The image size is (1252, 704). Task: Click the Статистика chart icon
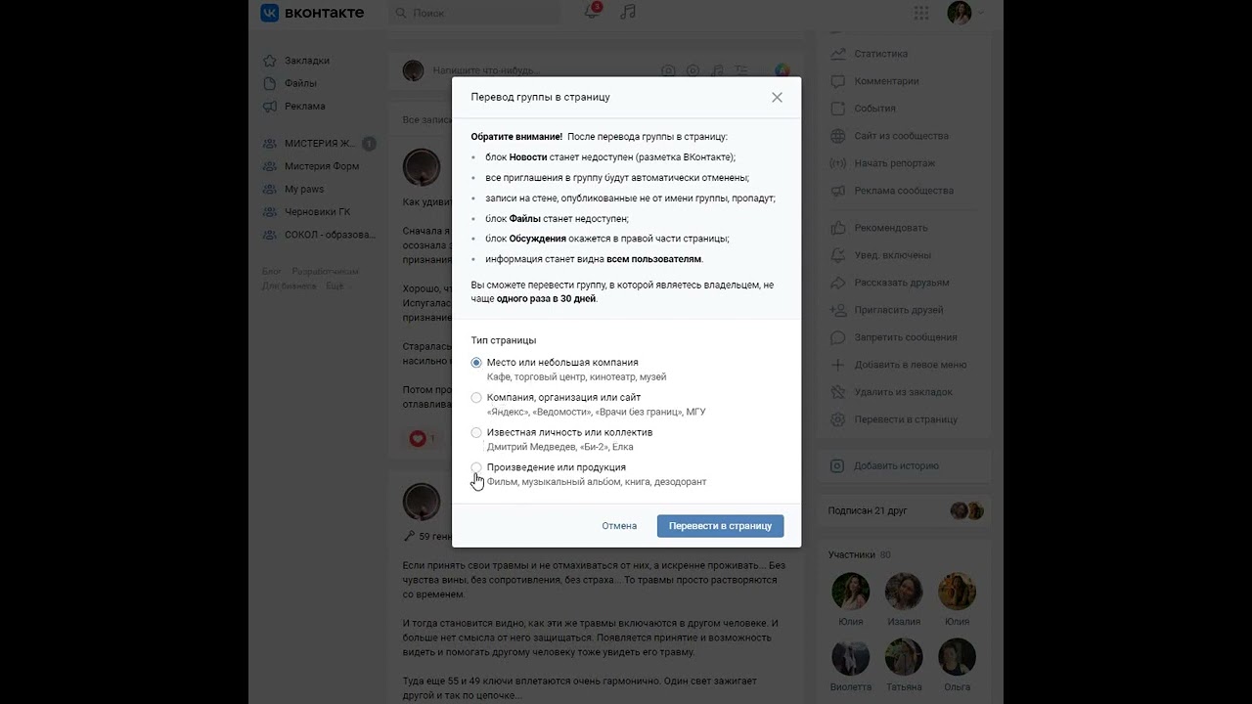[x=837, y=54]
